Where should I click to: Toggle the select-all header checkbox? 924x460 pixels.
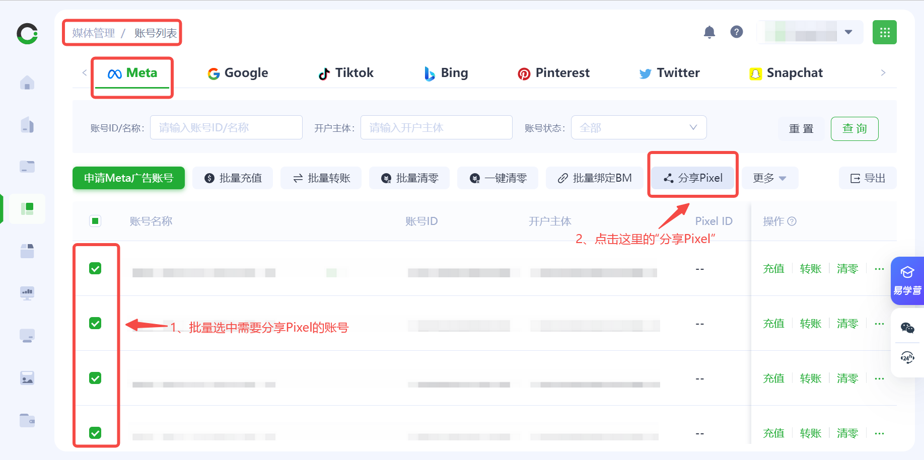(x=95, y=221)
